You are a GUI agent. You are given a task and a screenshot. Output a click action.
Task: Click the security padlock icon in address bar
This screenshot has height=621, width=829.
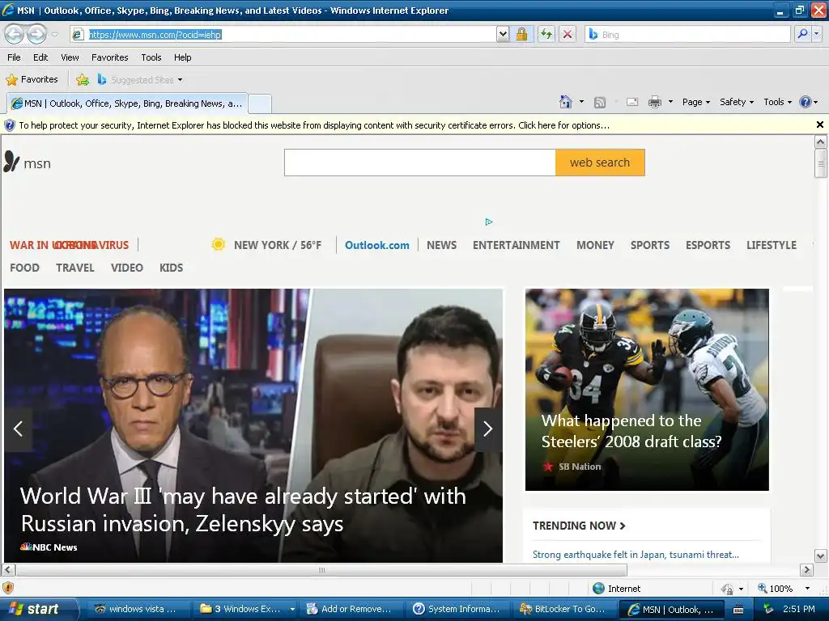522,34
